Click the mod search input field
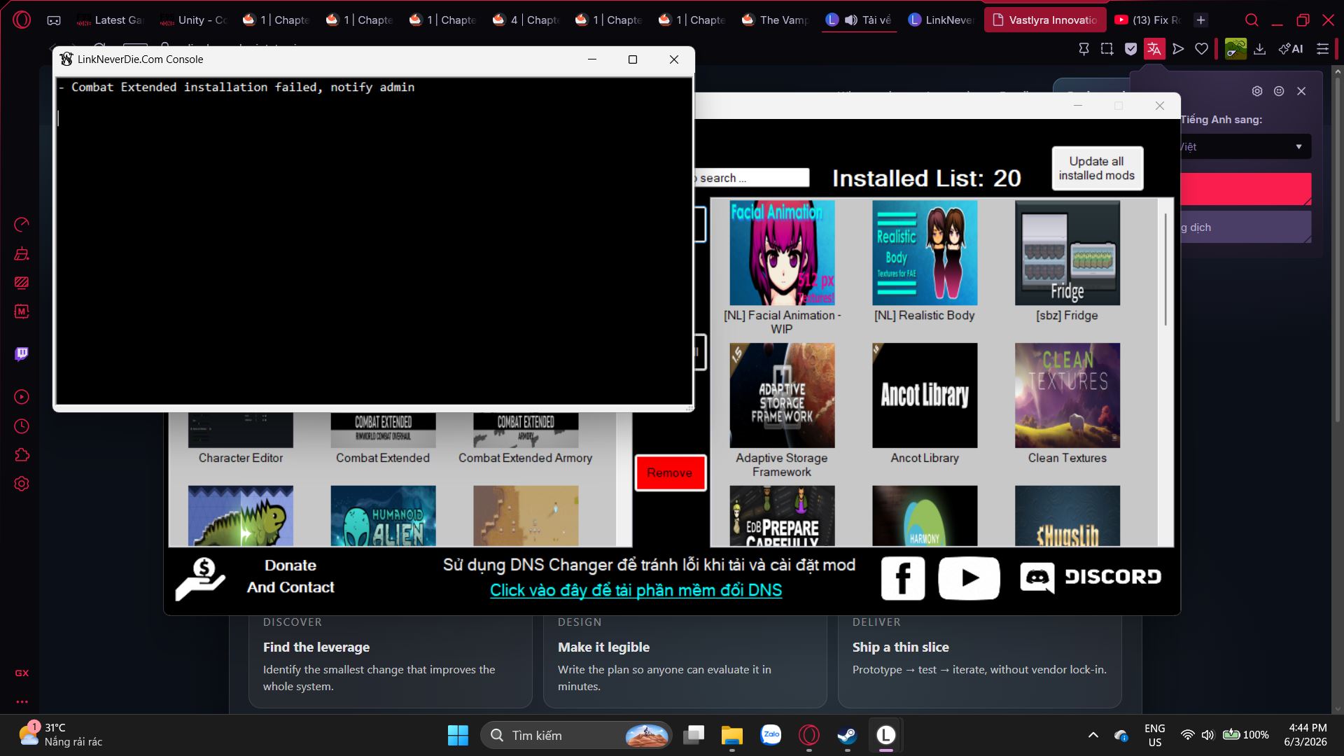The width and height of the screenshot is (1344, 756). point(750,178)
